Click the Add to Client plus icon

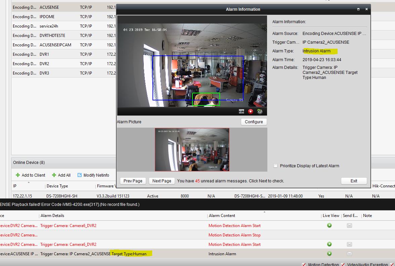[x=18, y=175]
